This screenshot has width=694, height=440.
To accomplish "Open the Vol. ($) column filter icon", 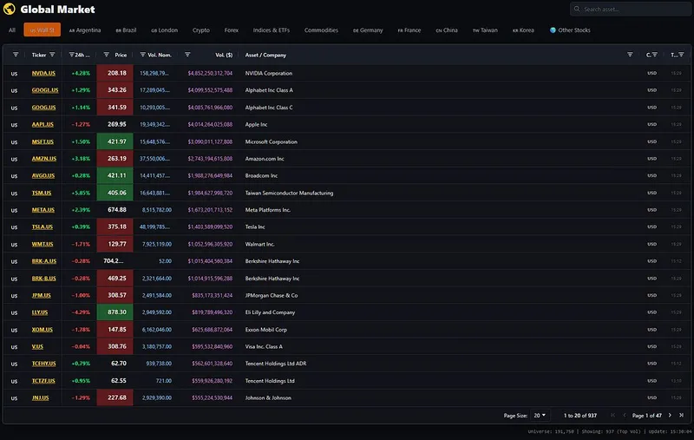I will [187, 55].
